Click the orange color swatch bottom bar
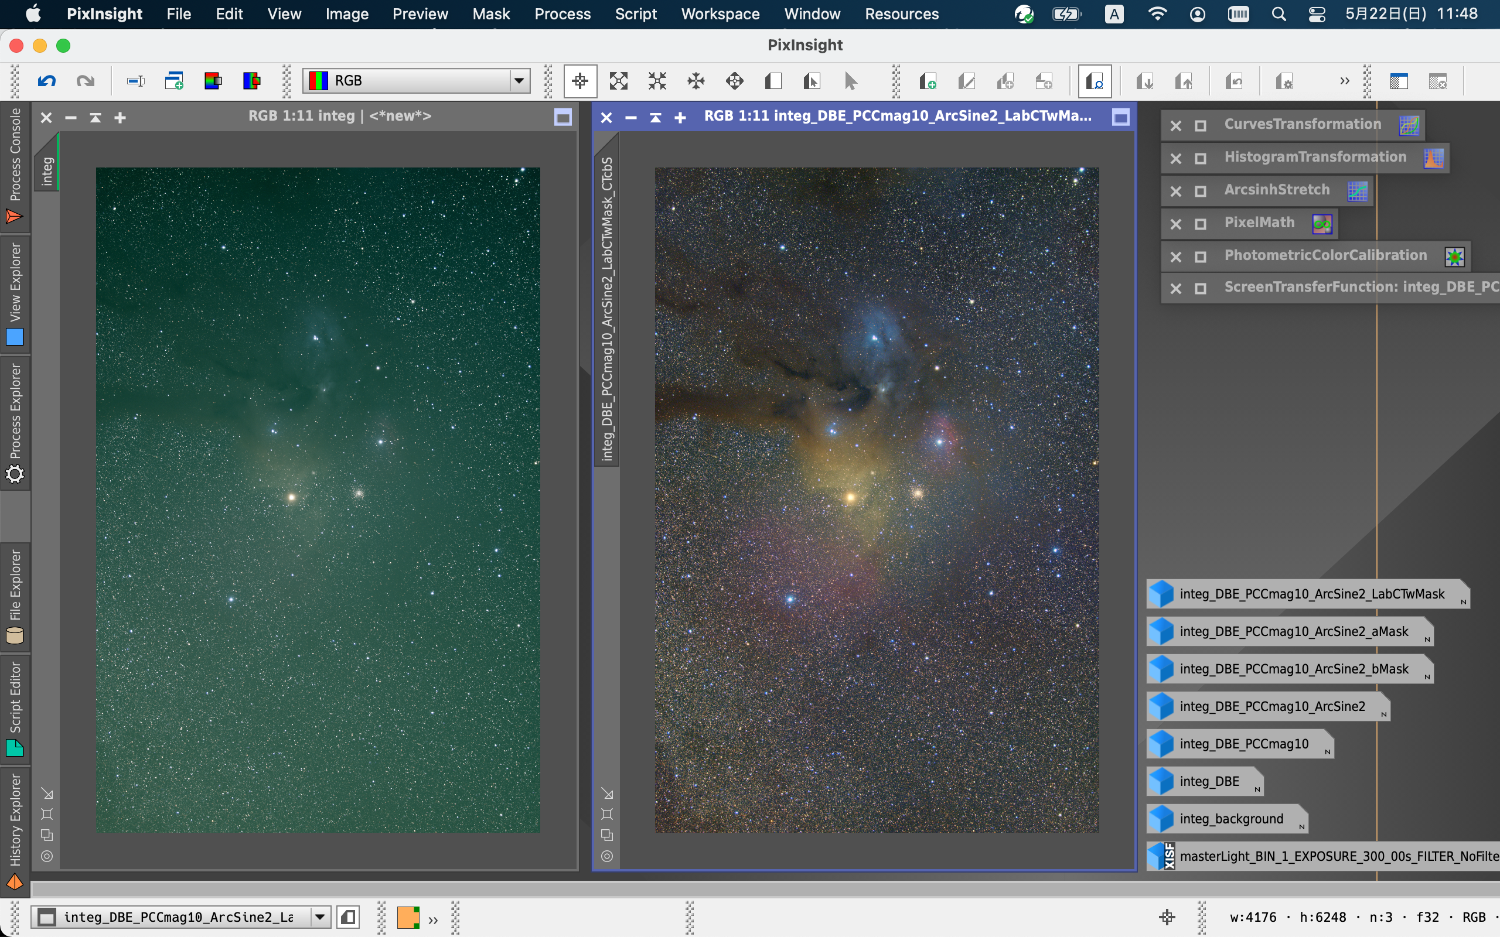The height and width of the screenshot is (937, 1500). [x=408, y=917]
